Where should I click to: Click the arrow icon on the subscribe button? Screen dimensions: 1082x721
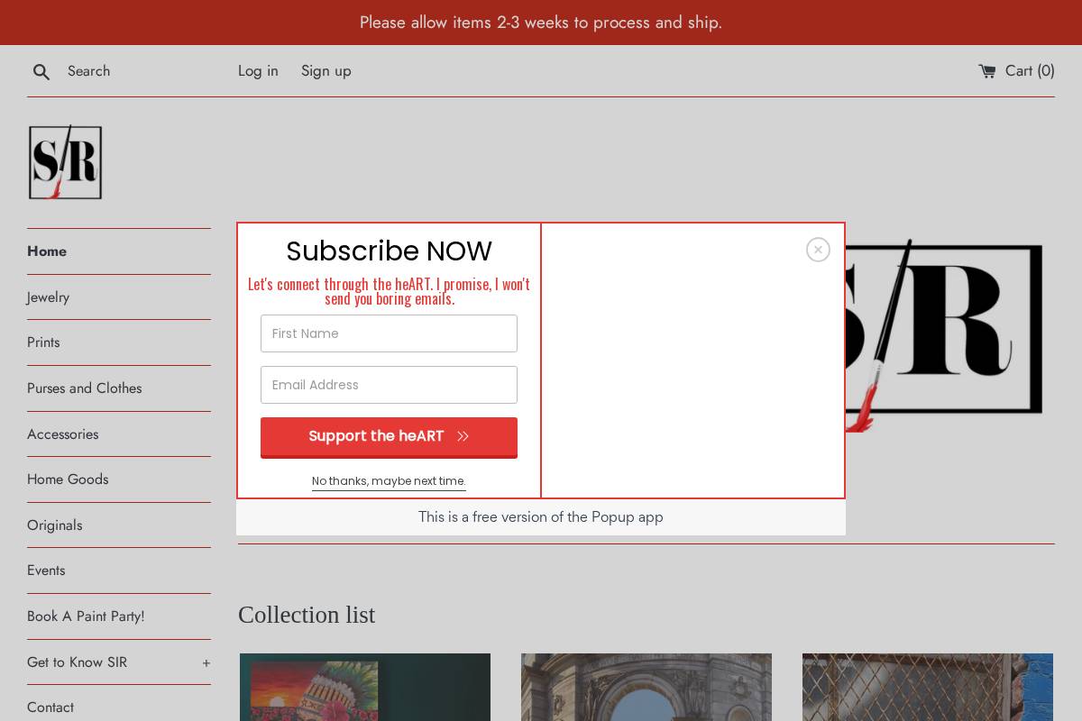coord(463,436)
